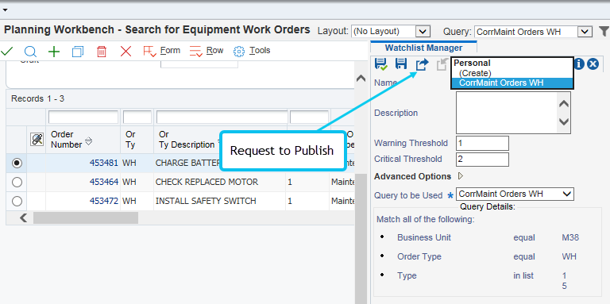Image resolution: width=610 pixels, height=304 pixels.
Task: Open order number 453472 link
Action: point(103,201)
